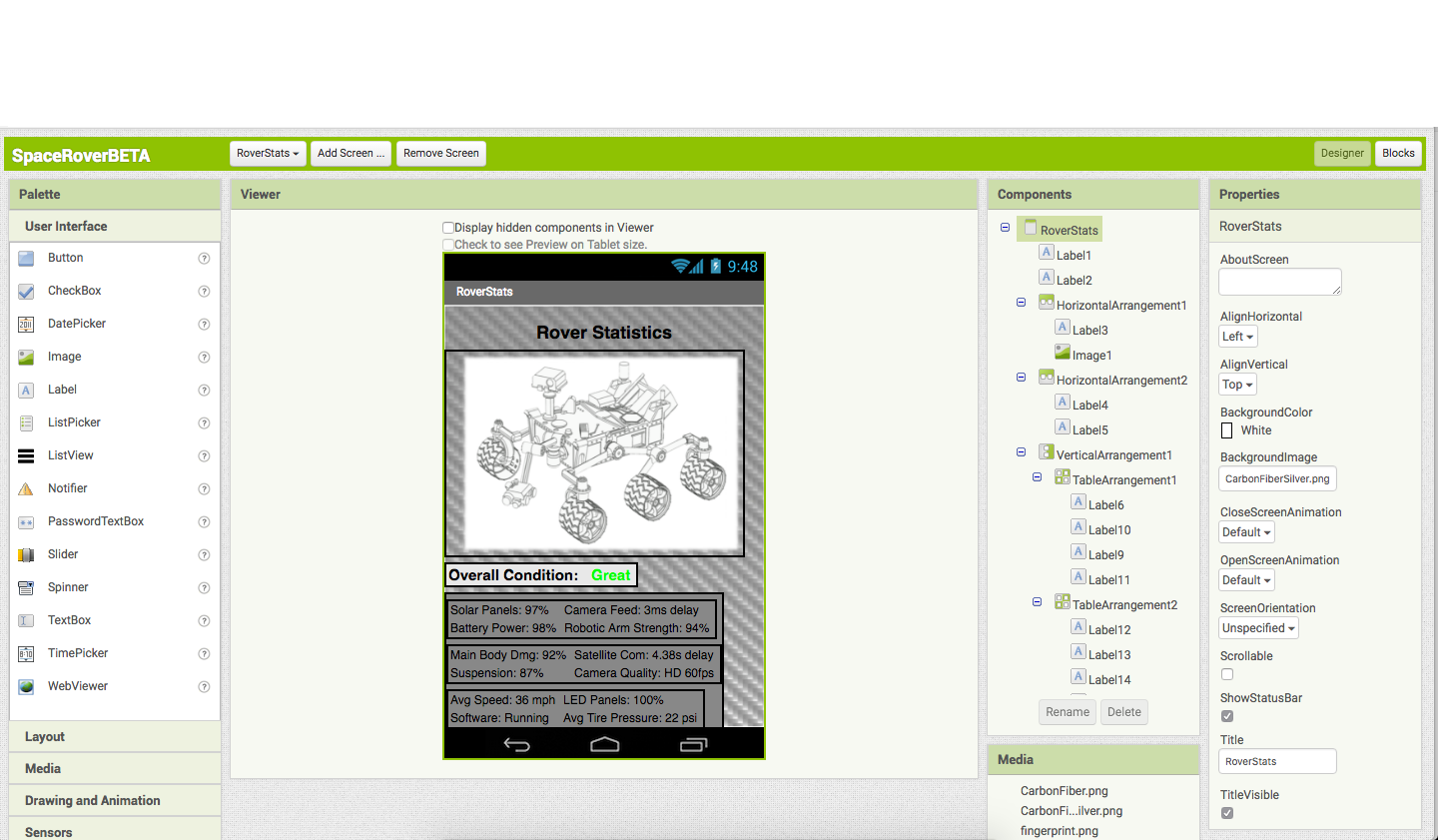Click the phone preview back arrow icon
Viewport: 1438px width, 840px height.
[x=516, y=744]
